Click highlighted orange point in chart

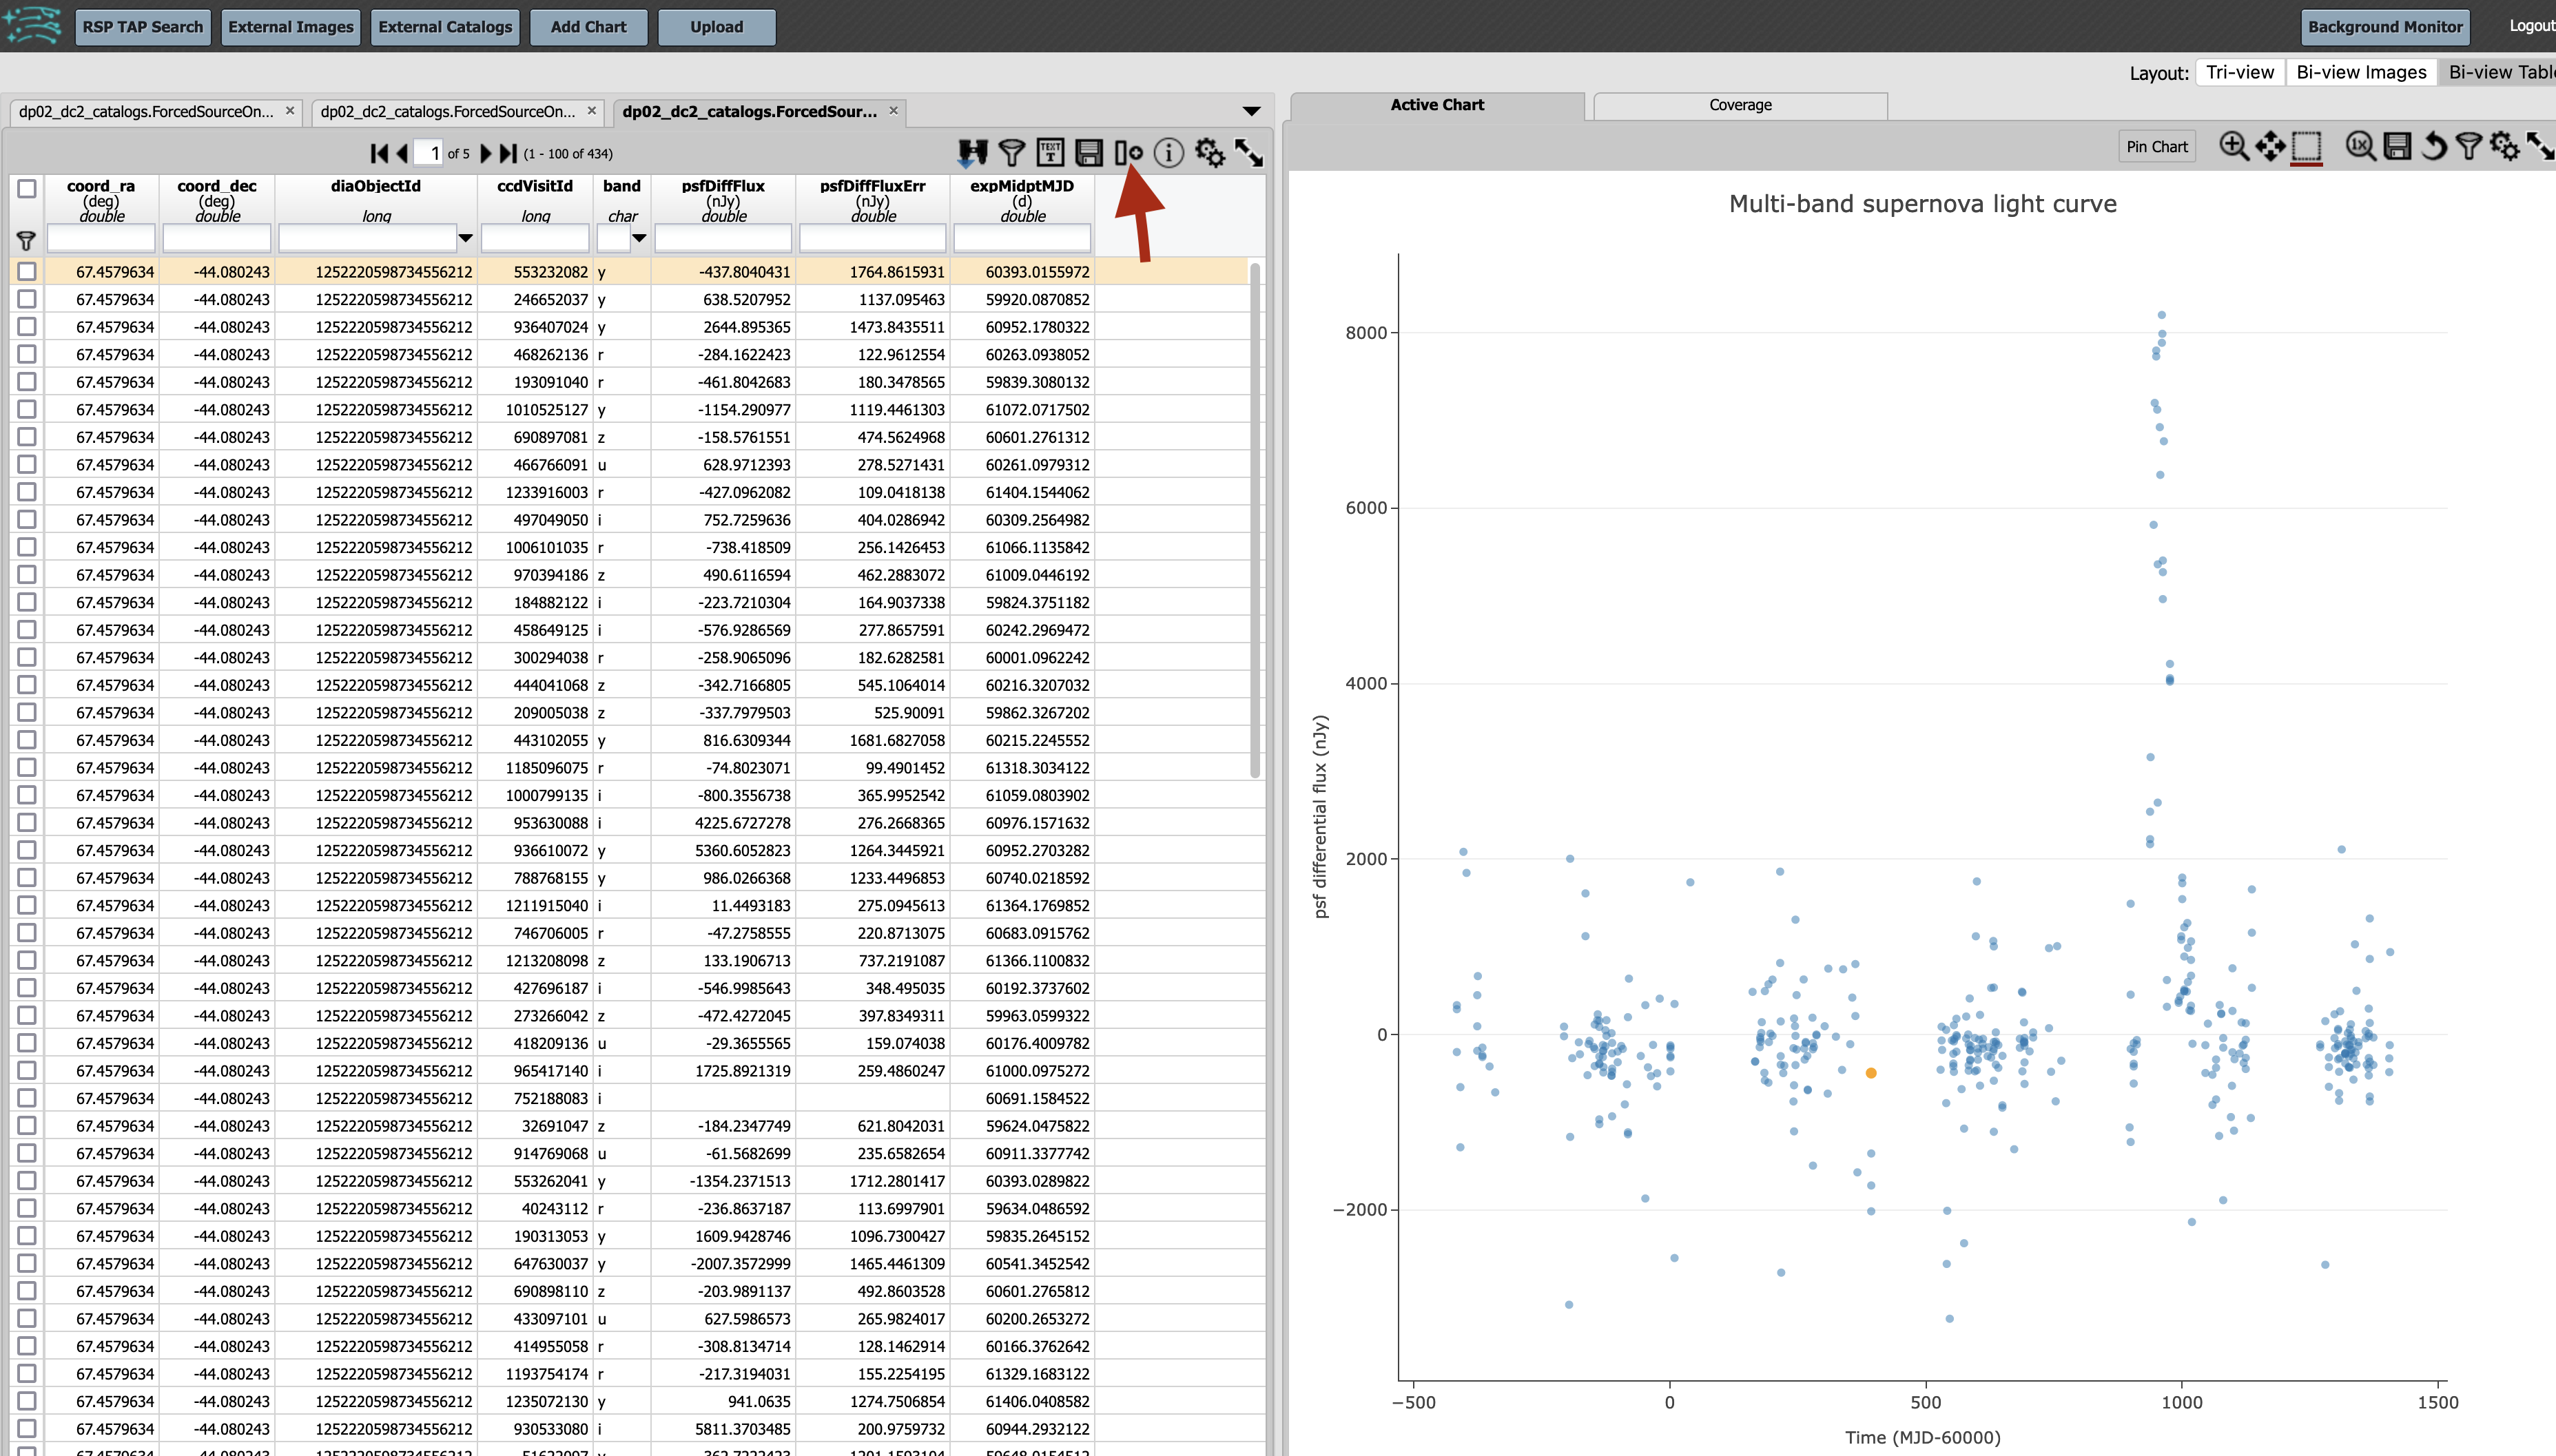(x=1871, y=1073)
